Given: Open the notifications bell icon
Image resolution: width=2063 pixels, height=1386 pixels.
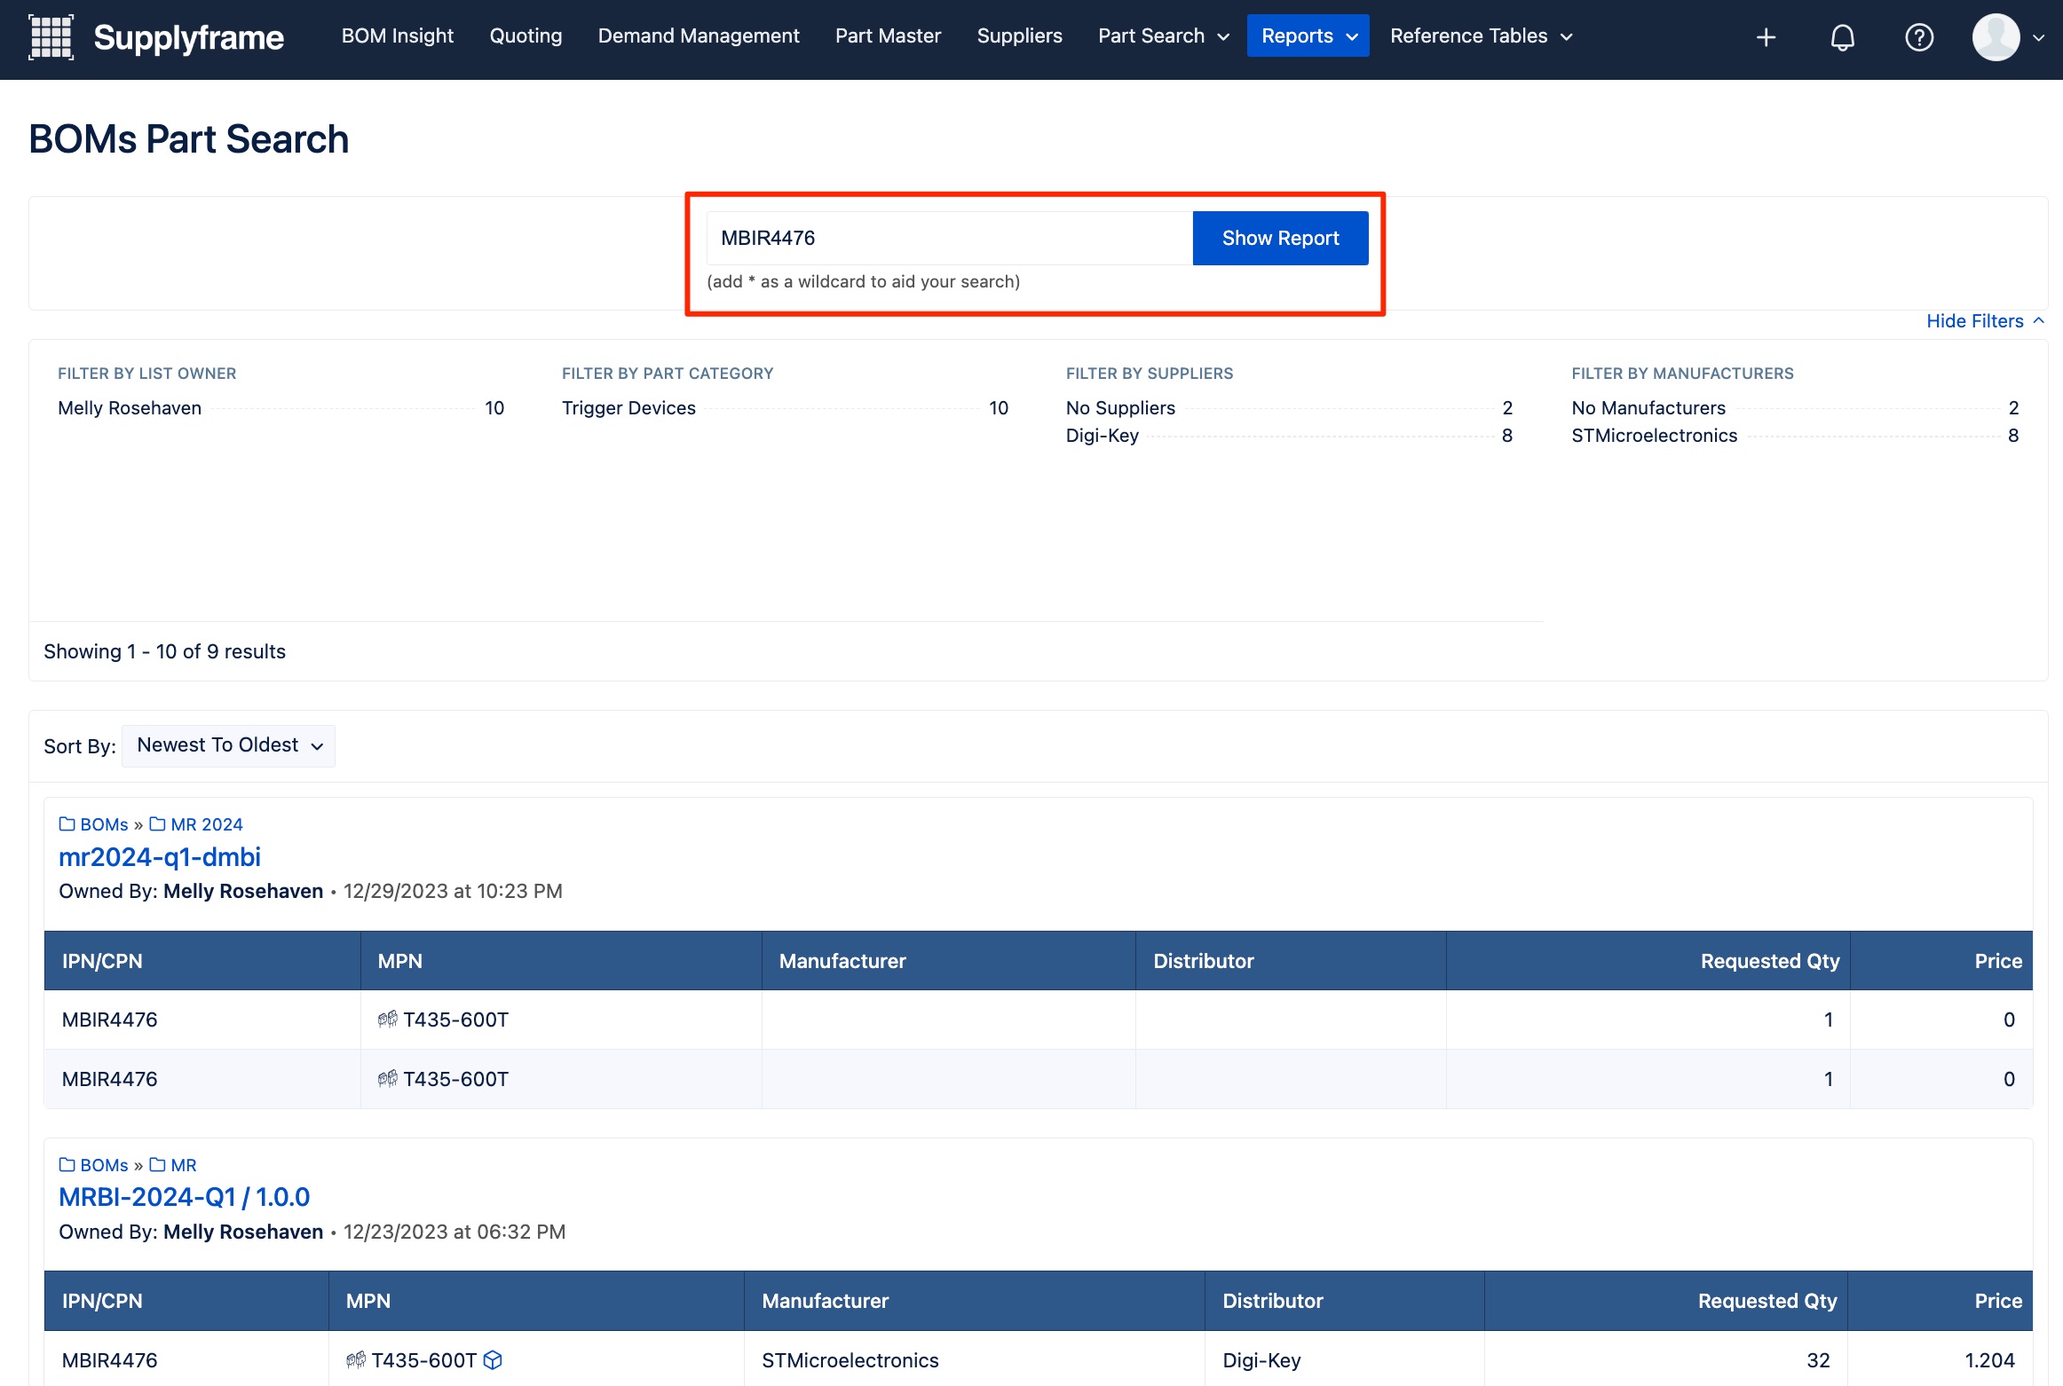Looking at the screenshot, I should click(1843, 37).
